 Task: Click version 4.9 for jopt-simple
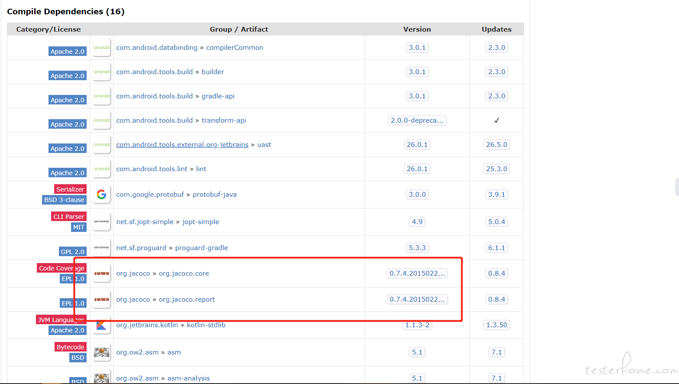tap(417, 222)
